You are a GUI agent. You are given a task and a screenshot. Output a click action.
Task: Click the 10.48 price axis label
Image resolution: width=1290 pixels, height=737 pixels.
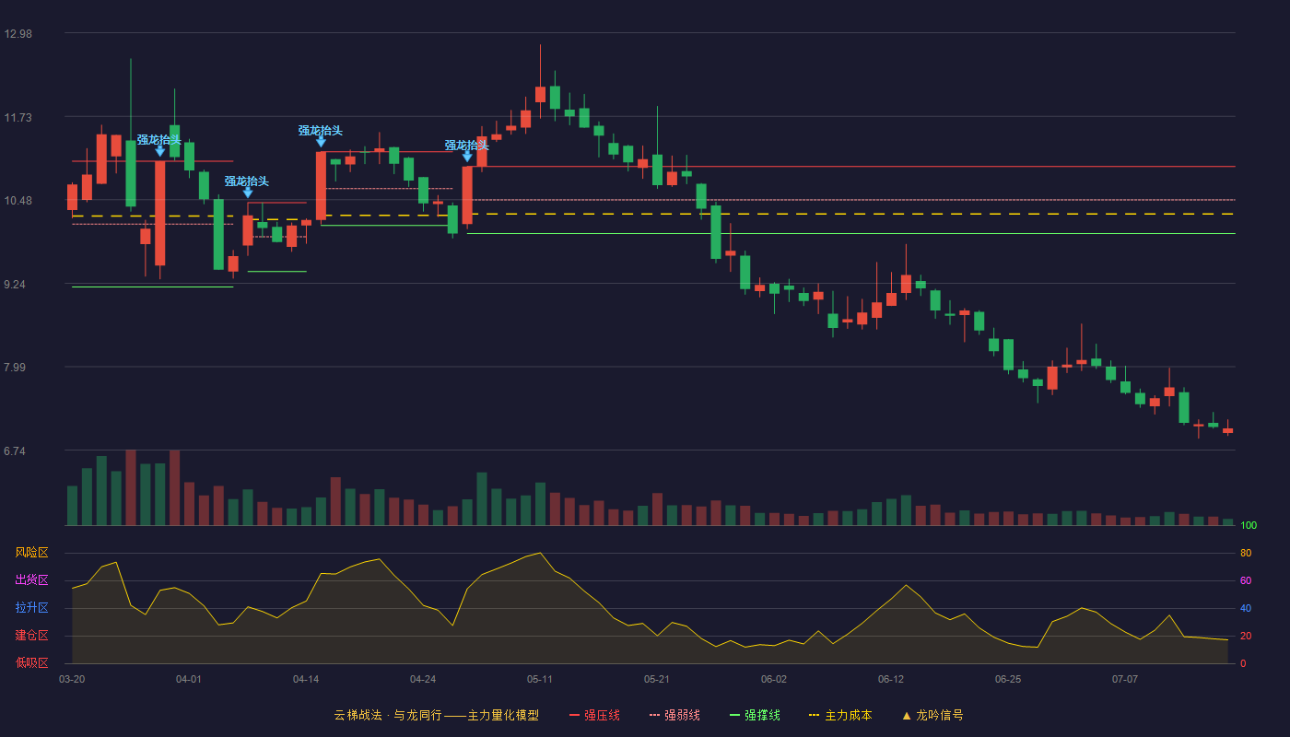click(18, 201)
